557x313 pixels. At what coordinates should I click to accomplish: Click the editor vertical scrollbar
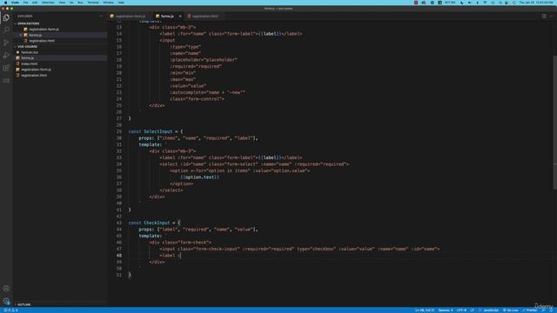click(x=554, y=123)
